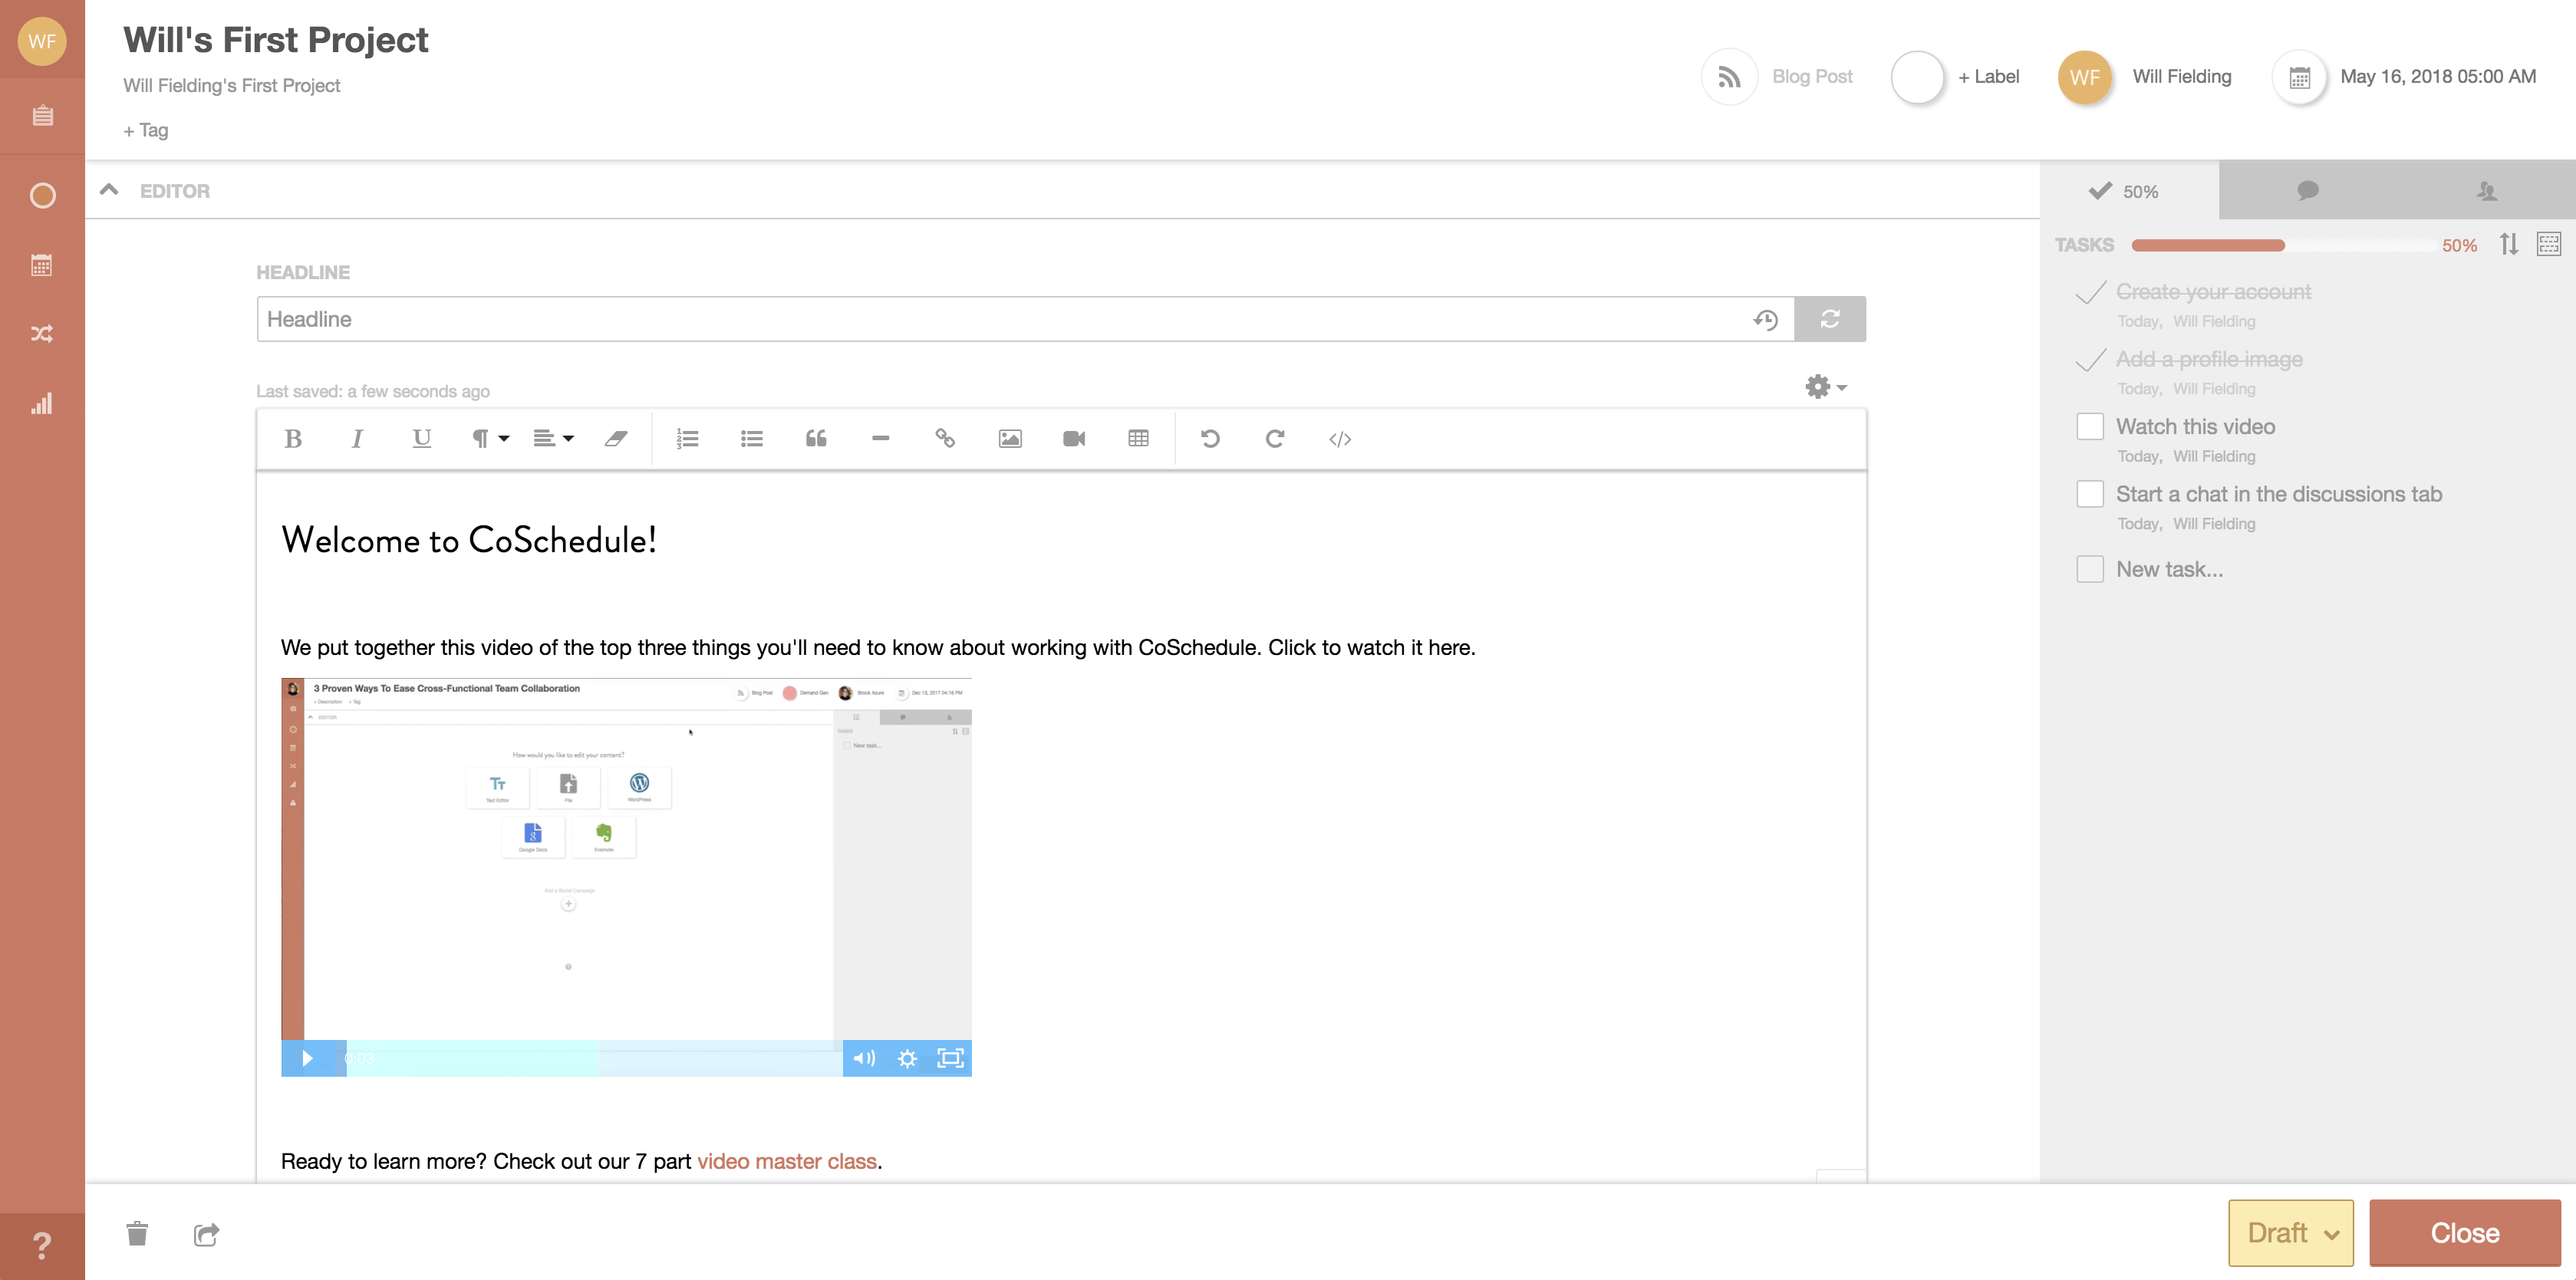
Task: Open WF user avatar in sidebar
Action: tap(42, 41)
